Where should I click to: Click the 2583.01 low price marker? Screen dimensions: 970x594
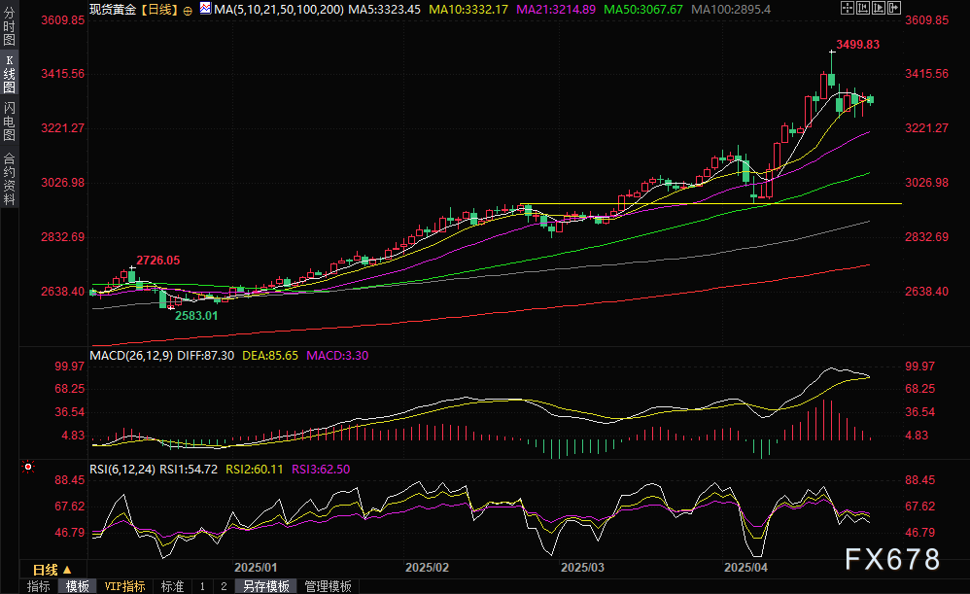196,315
